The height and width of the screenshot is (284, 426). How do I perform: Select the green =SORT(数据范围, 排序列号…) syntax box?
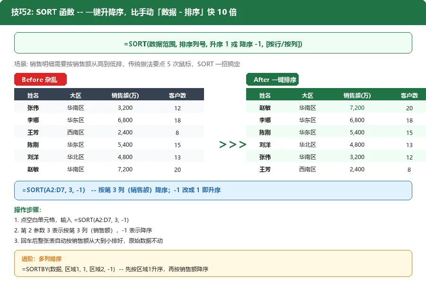click(x=213, y=43)
